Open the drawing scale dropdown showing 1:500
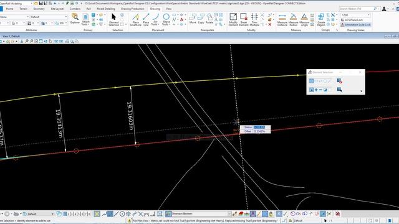This screenshot has height=224, width=399. pyautogui.click(x=355, y=15)
